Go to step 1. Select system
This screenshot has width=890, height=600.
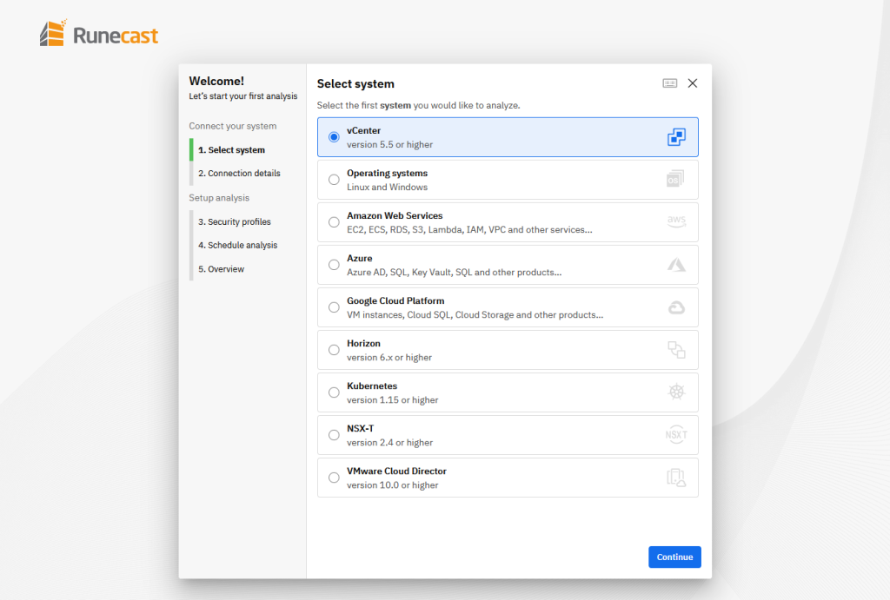pyautogui.click(x=231, y=149)
